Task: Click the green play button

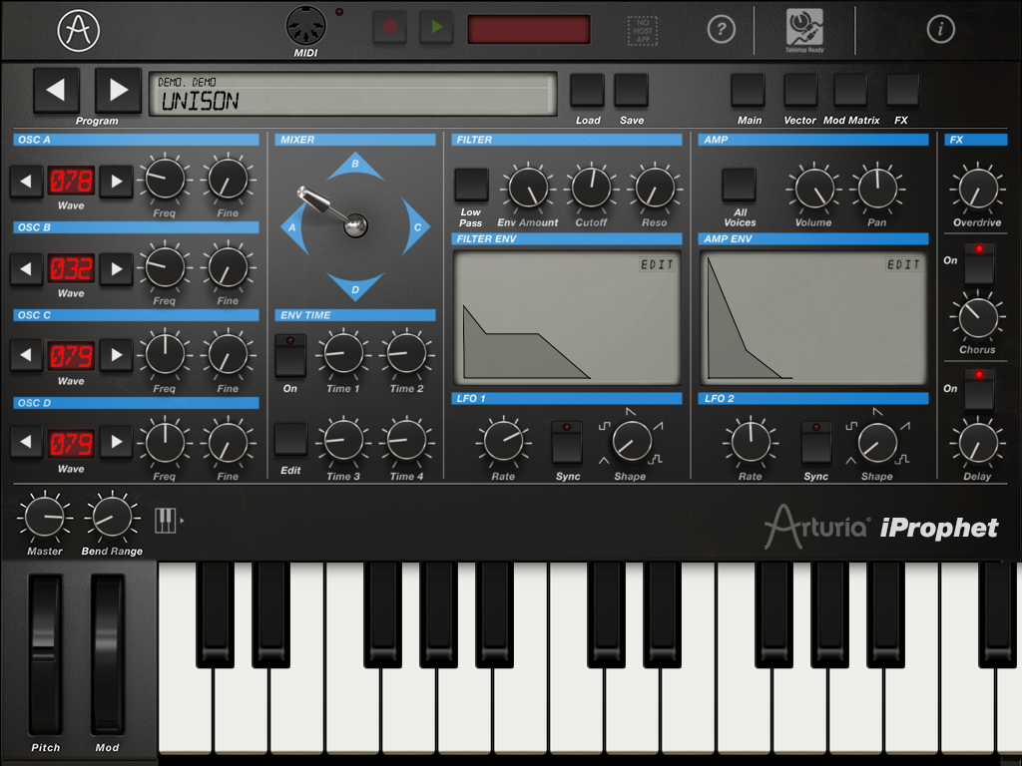Action: click(x=437, y=27)
